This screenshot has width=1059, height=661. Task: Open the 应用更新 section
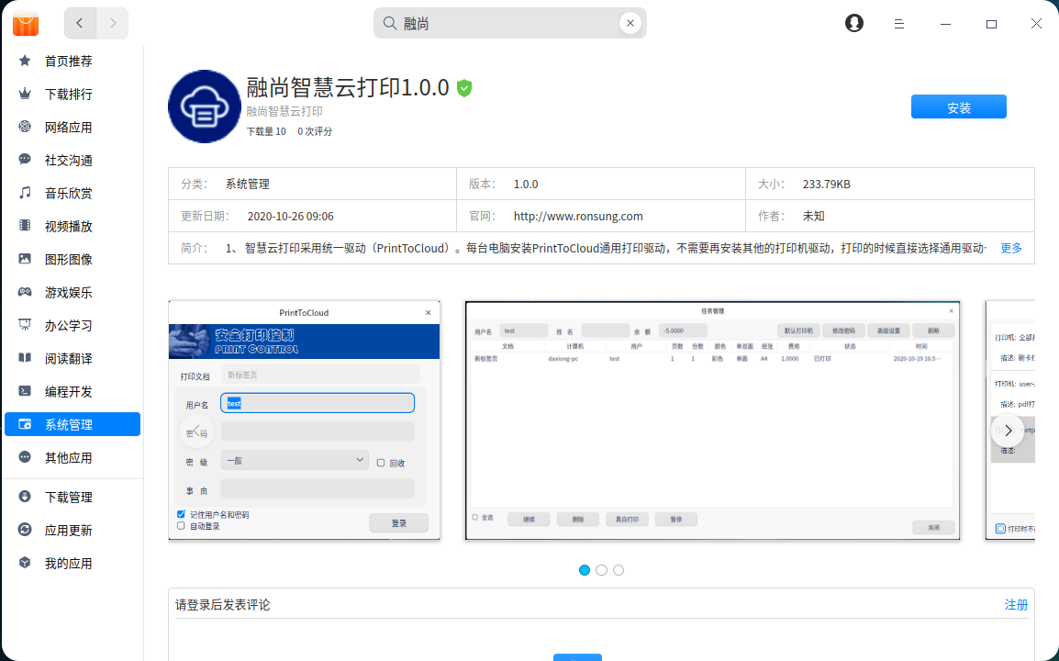[x=69, y=530]
